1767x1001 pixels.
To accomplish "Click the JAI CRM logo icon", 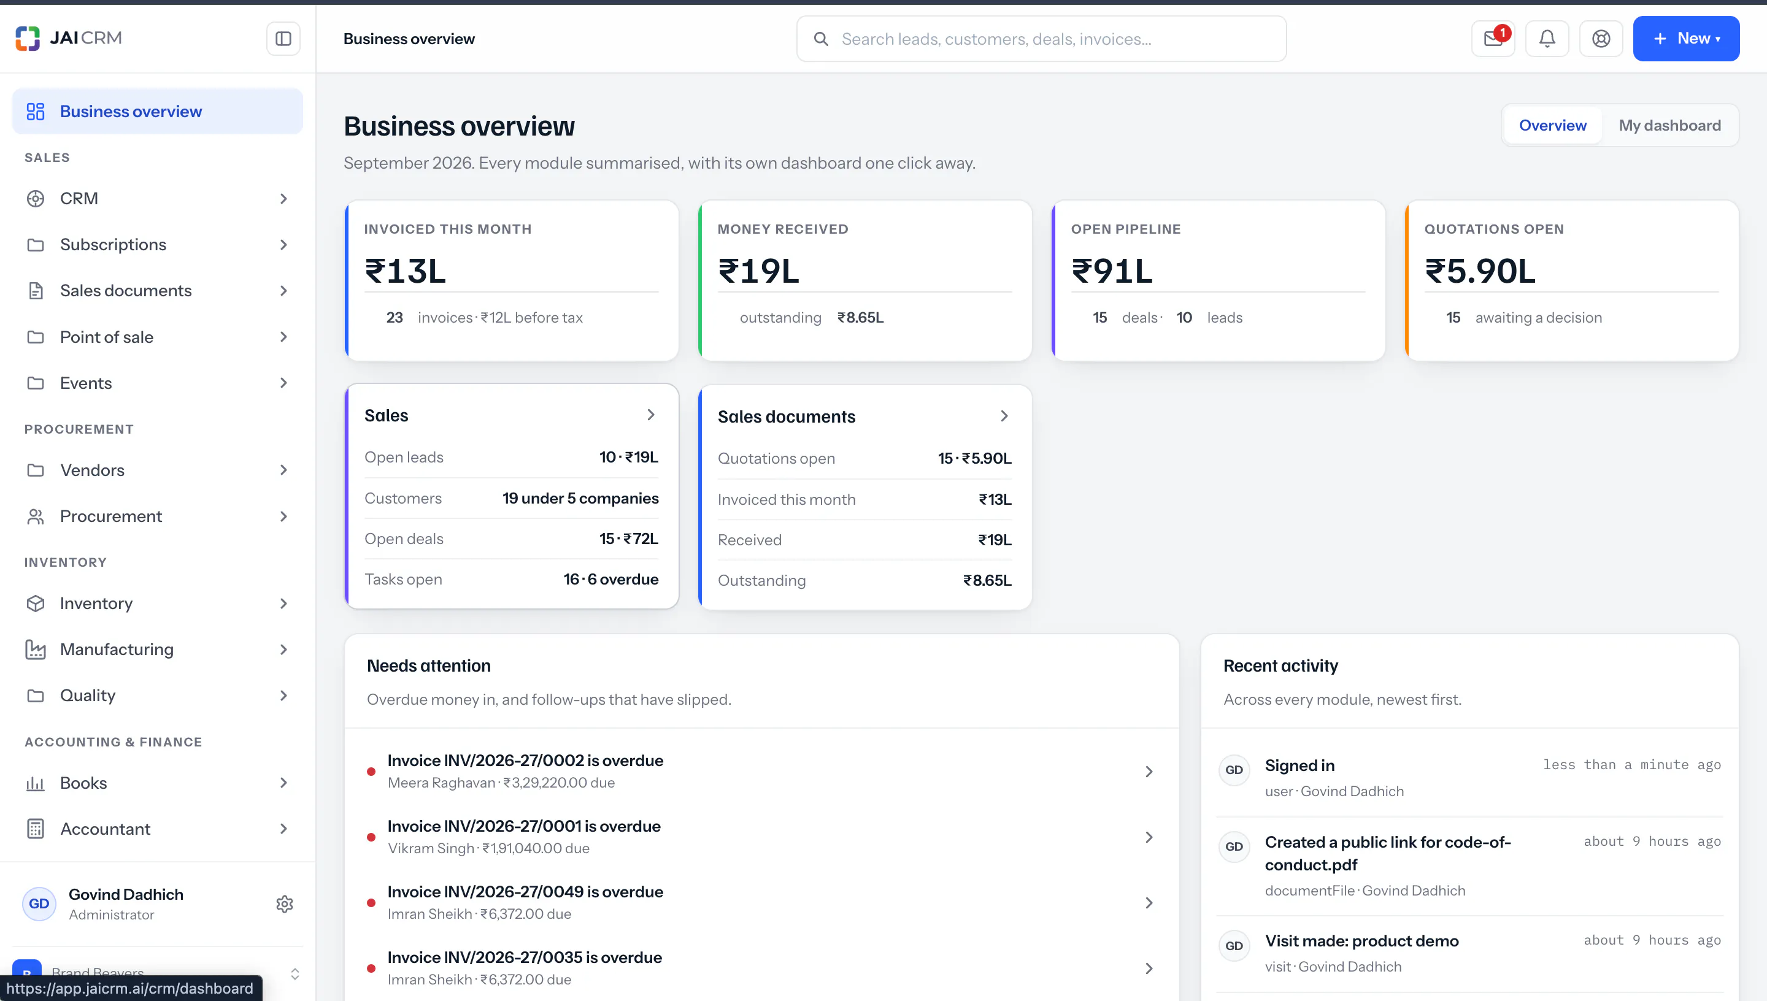I will 28,39.
